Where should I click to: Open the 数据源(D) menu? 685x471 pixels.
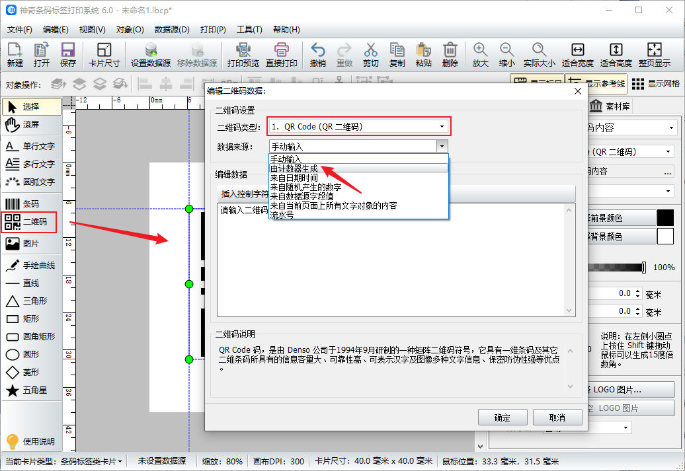[x=172, y=30]
